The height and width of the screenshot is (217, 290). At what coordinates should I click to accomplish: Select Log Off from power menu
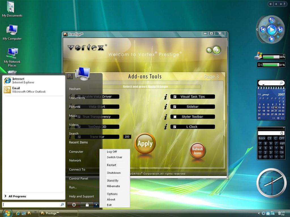click(x=112, y=152)
